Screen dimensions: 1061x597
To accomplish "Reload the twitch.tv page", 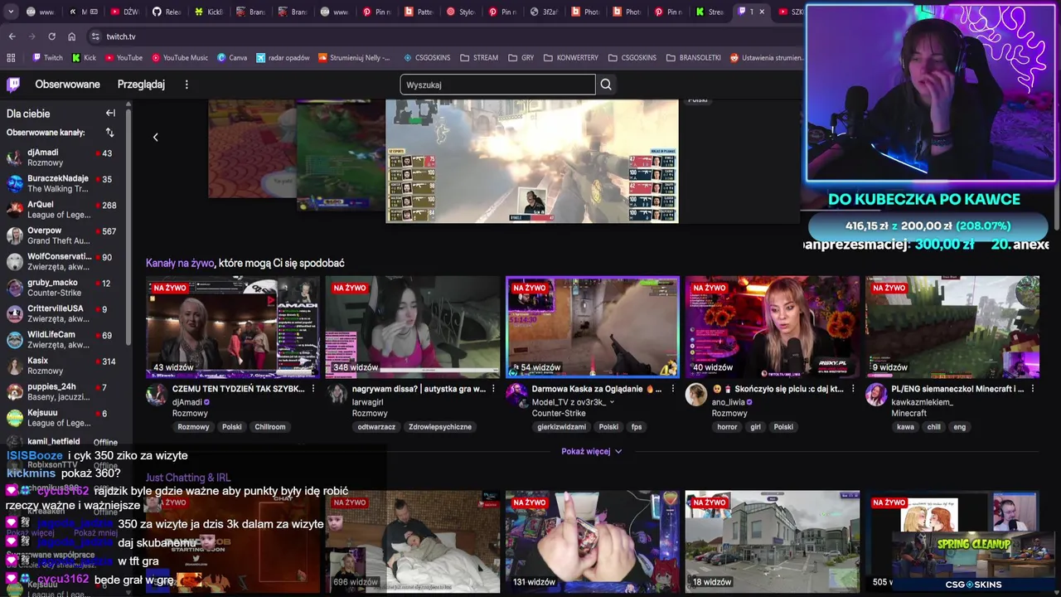I will point(51,36).
